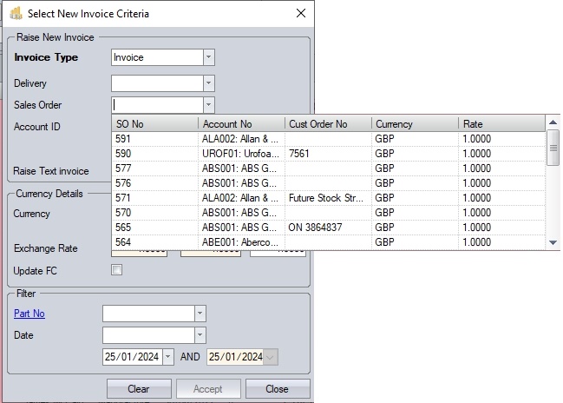Select sales order 590 for Urofoam
Screen dimensions: 563x403
point(330,154)
